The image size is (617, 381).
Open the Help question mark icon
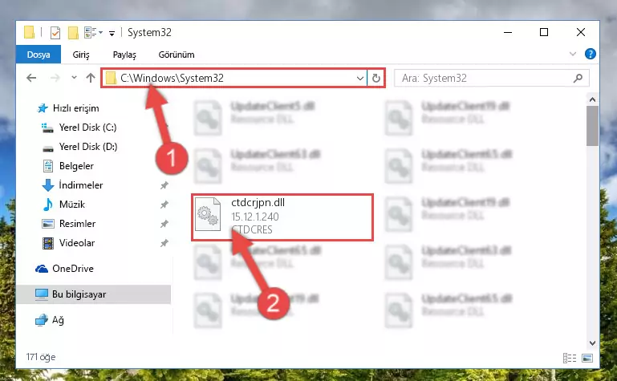(590, 54)
